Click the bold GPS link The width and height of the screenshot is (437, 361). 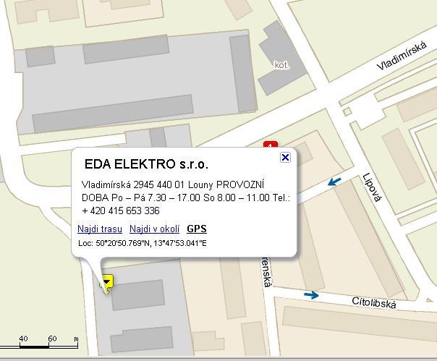tap(197, 229)
